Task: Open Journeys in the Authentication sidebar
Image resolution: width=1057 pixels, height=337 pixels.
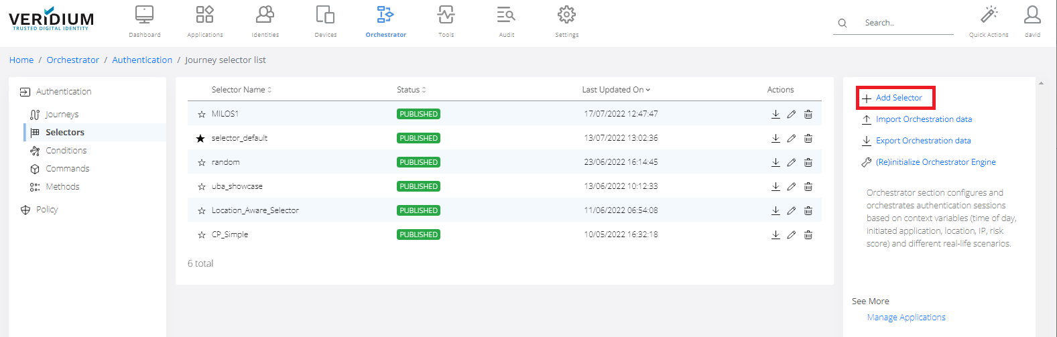Action: 62,115
